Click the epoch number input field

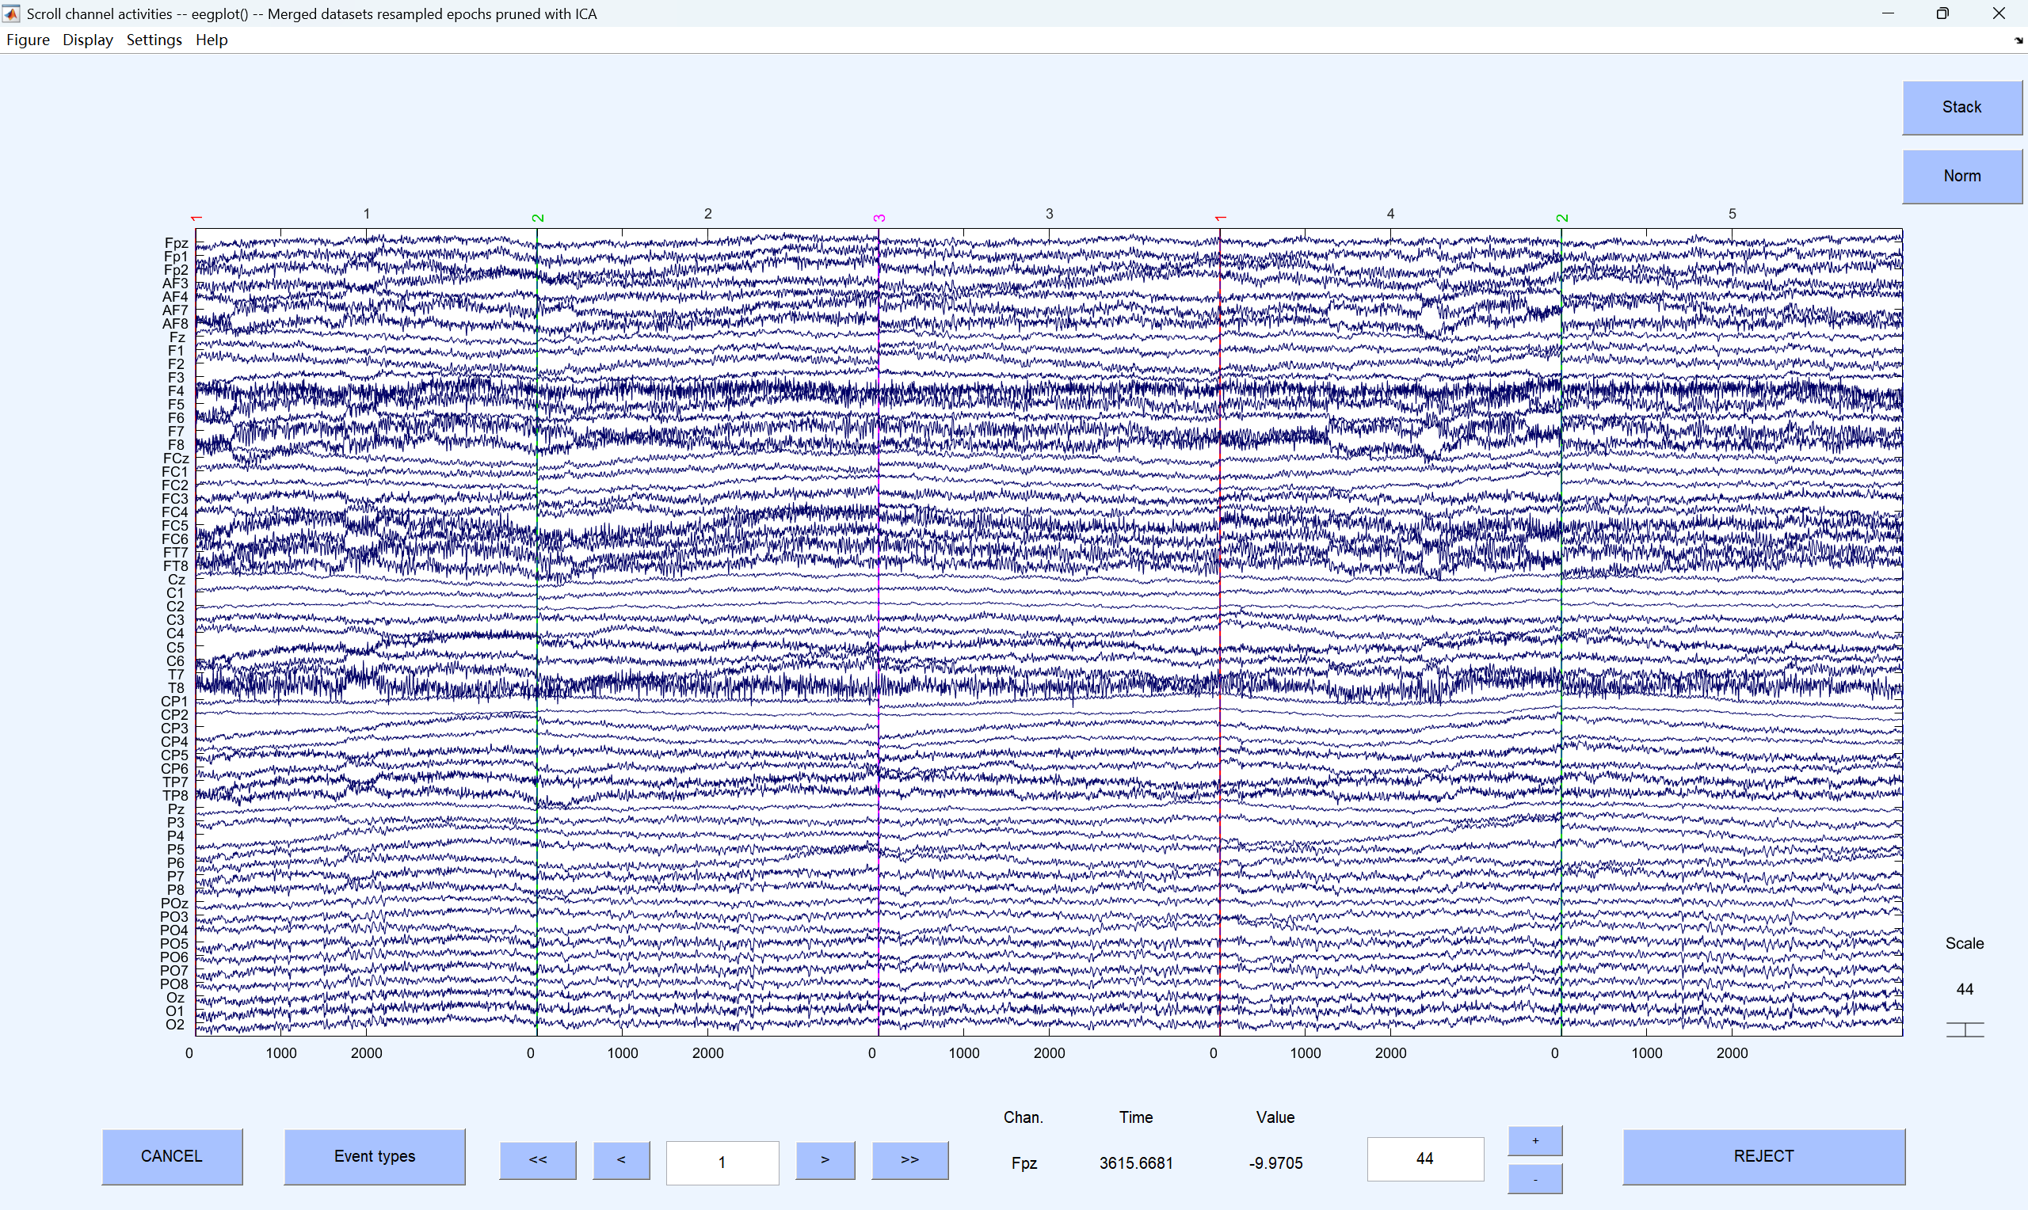pos(722,1161)
